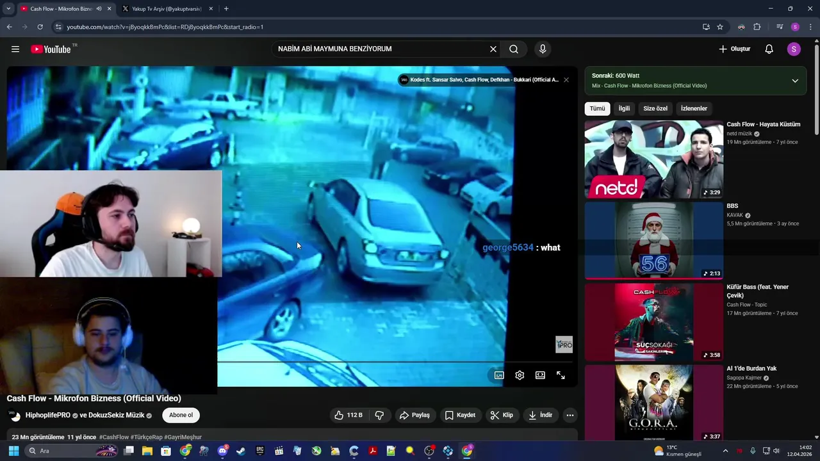The width and height of the screenshot is (820, 461).
Task: Show hidden system tray icons
Action: (725, 451)
